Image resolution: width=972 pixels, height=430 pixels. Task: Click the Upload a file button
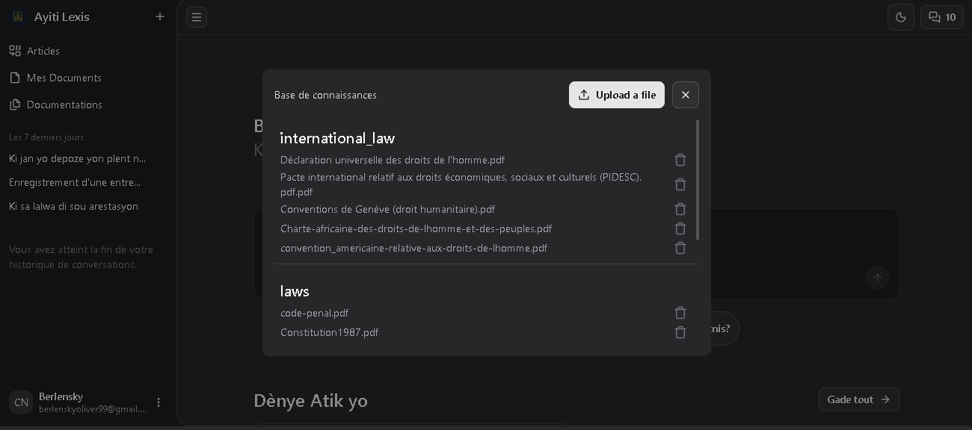[x=617, y=95]
